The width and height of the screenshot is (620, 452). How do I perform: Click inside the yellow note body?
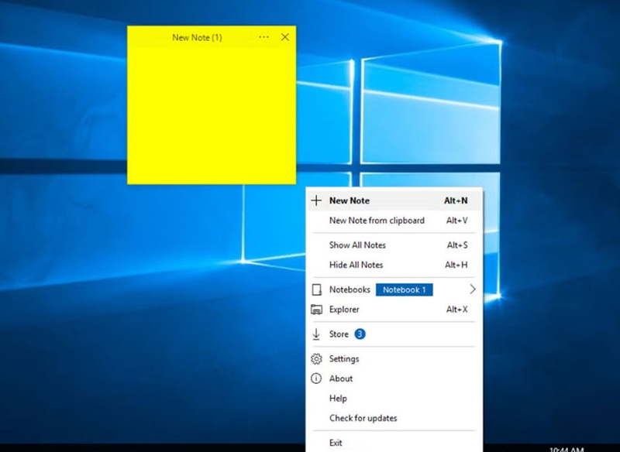[x=212, y=115]
